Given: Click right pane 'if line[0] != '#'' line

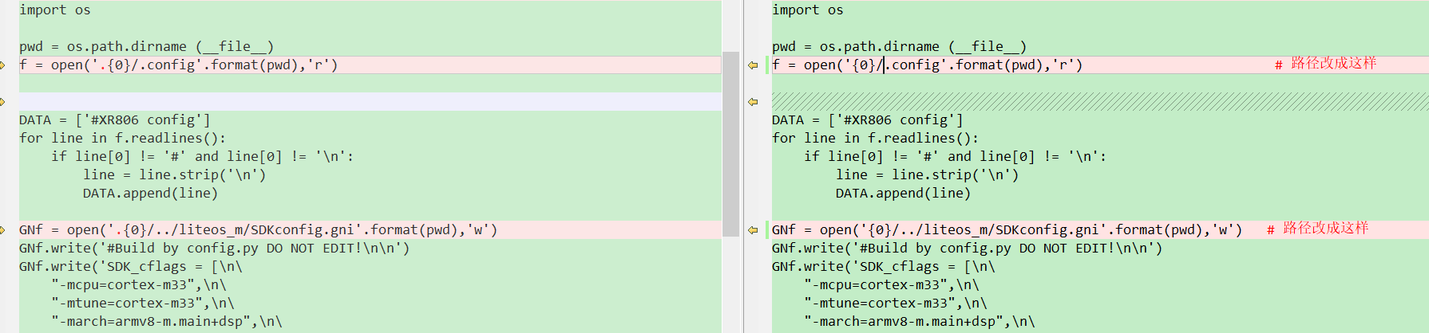Looking at the screenshot, I should tap(956, 157).
